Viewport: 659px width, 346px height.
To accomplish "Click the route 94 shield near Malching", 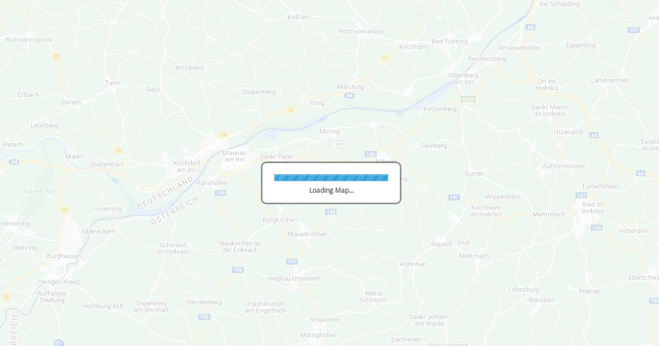I will [349, 96].
